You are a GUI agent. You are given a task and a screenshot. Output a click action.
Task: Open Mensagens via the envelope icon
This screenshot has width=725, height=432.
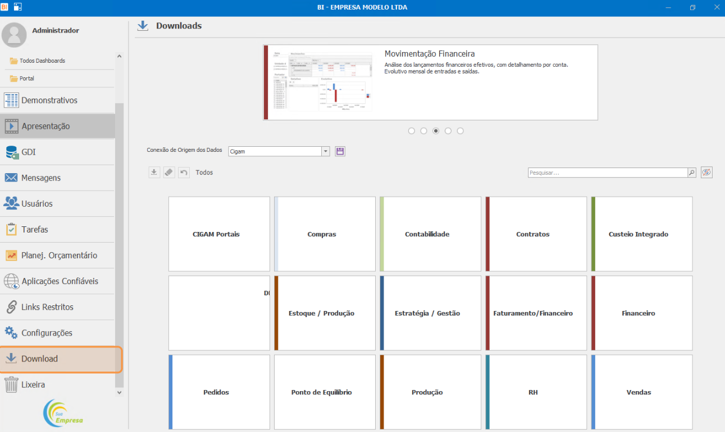point(11,178)
